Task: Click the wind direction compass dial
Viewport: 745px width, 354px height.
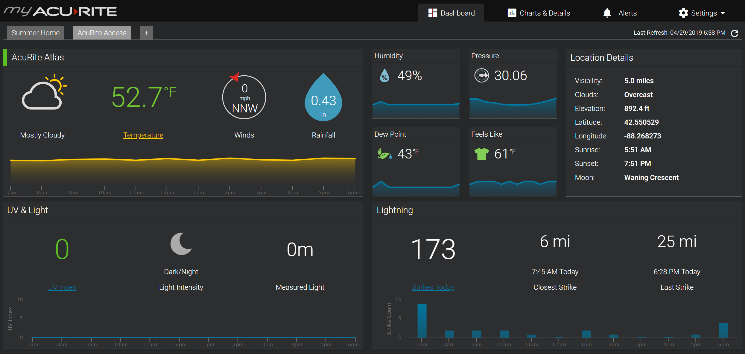Action: [x=244, y=97]
